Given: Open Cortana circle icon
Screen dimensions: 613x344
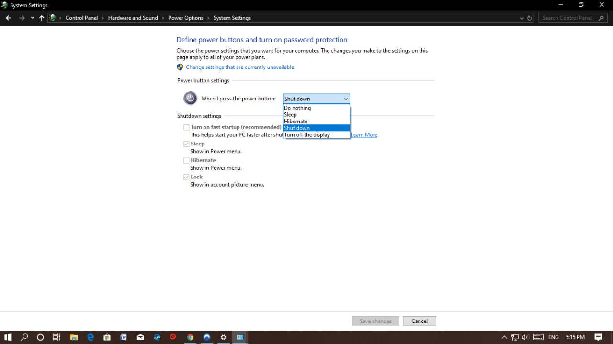Looking at the screenshot, I should [40, 337].
